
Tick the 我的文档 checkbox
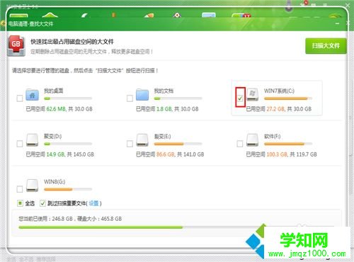tap(130, 98)
